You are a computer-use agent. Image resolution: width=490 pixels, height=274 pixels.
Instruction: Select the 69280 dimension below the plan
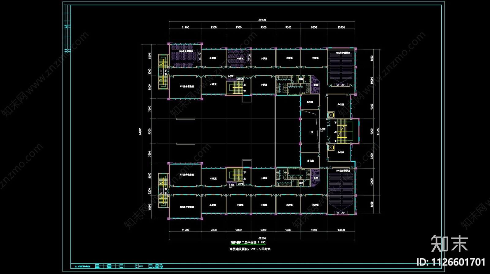click(x=262, y=238)
